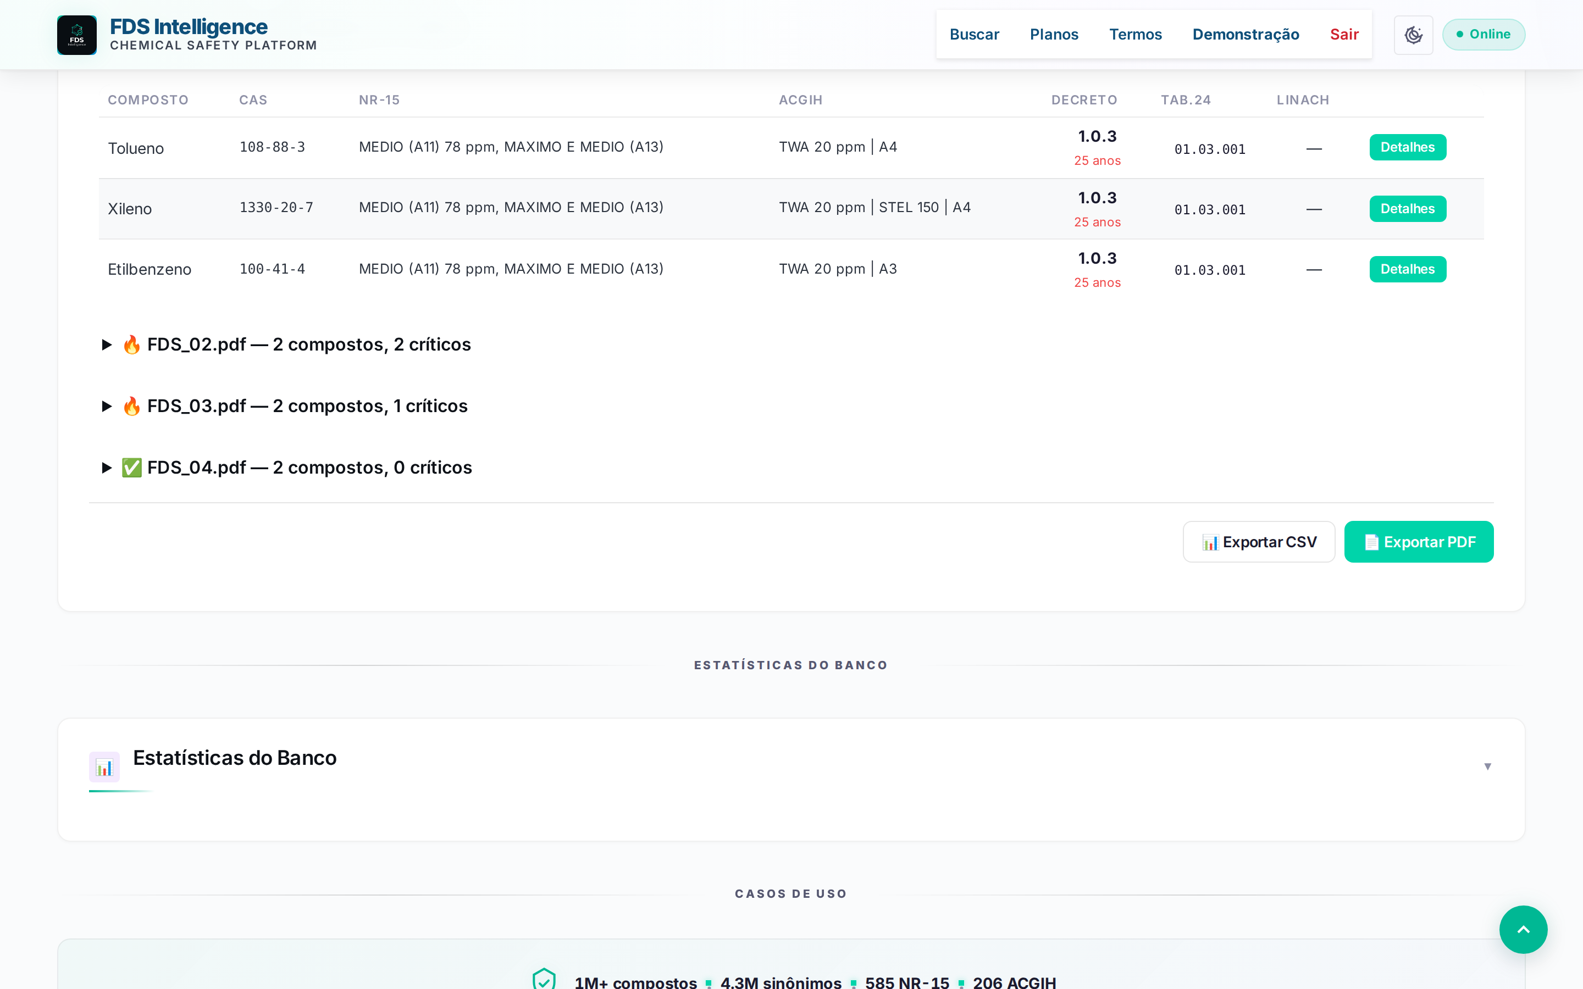
Task: Click the Etilbenzeno compound name
Action: click(x=150, y=269)
